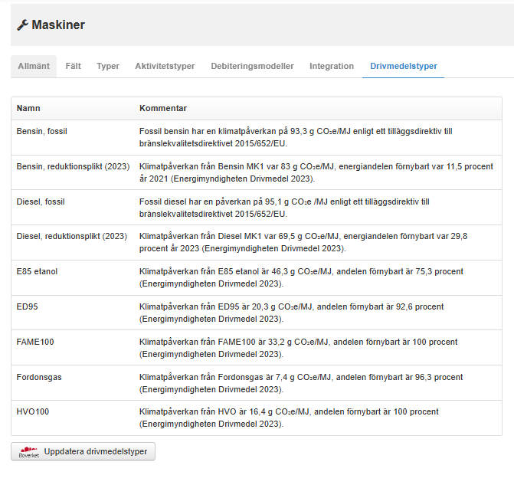Click the Kommentar column header
The width and height of the screenshot is (514, 485).
click(x=163, y=109)
